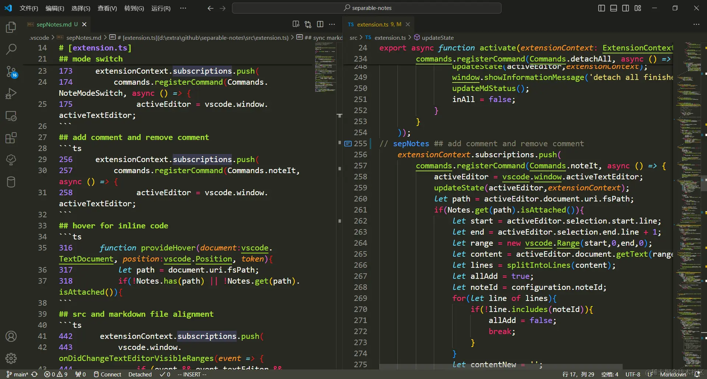Open the Accounts menu icon
Image resolution: width=707 pixels, height=379 pixels.
[11, 336]
